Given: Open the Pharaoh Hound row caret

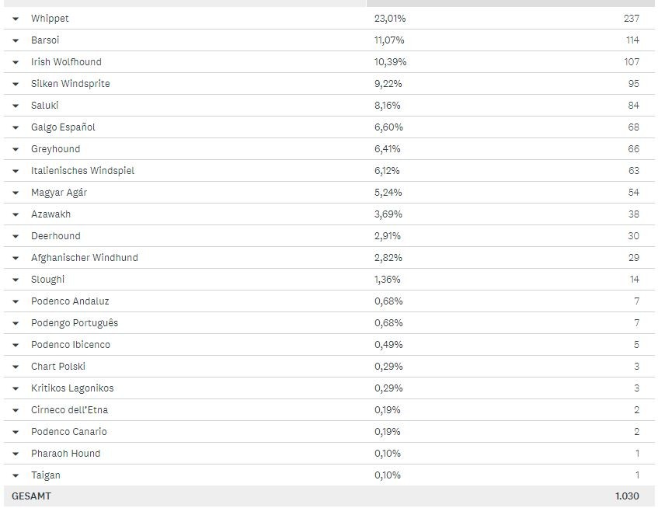Looking at the screenshot, I should point(16,454).
